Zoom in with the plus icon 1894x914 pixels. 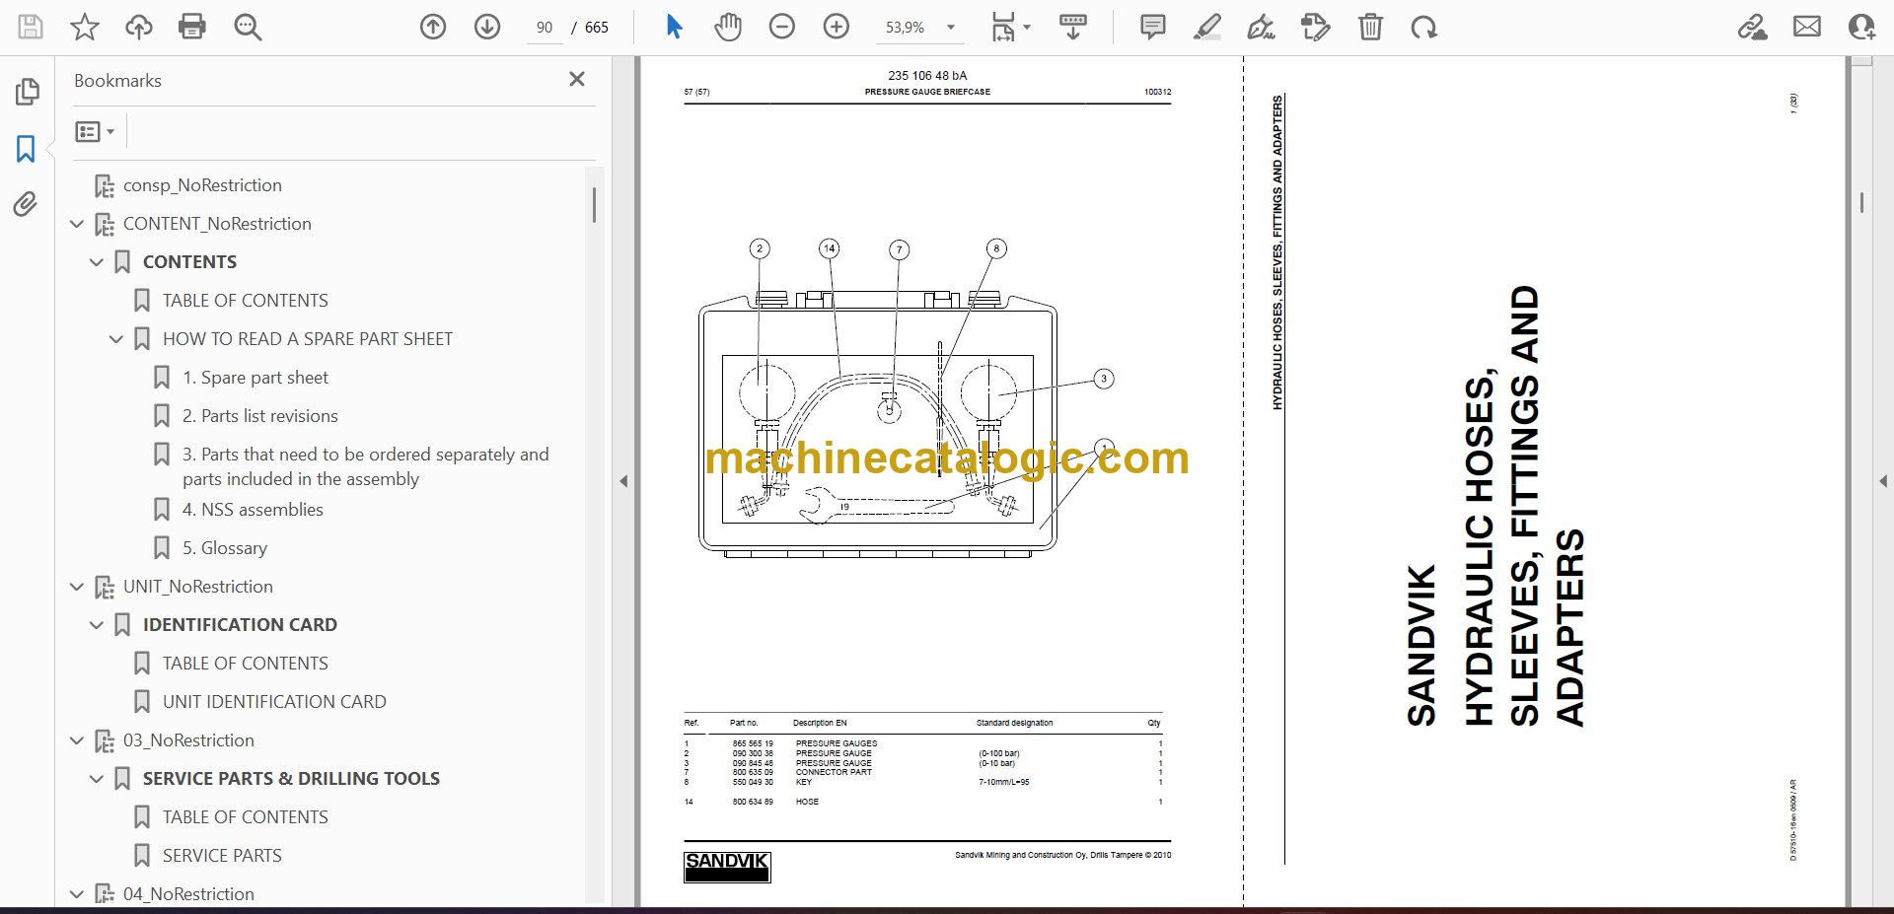[x=837, y=27]
